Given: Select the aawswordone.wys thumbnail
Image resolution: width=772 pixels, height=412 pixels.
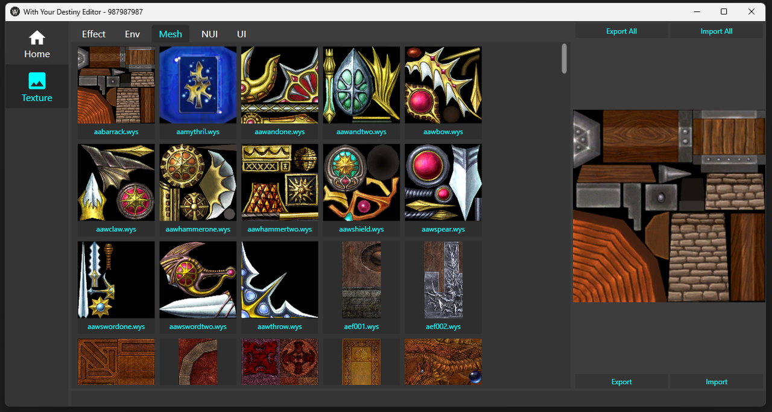Looking at the screenshot, I should pyautogui.click(x=116, y=280).
